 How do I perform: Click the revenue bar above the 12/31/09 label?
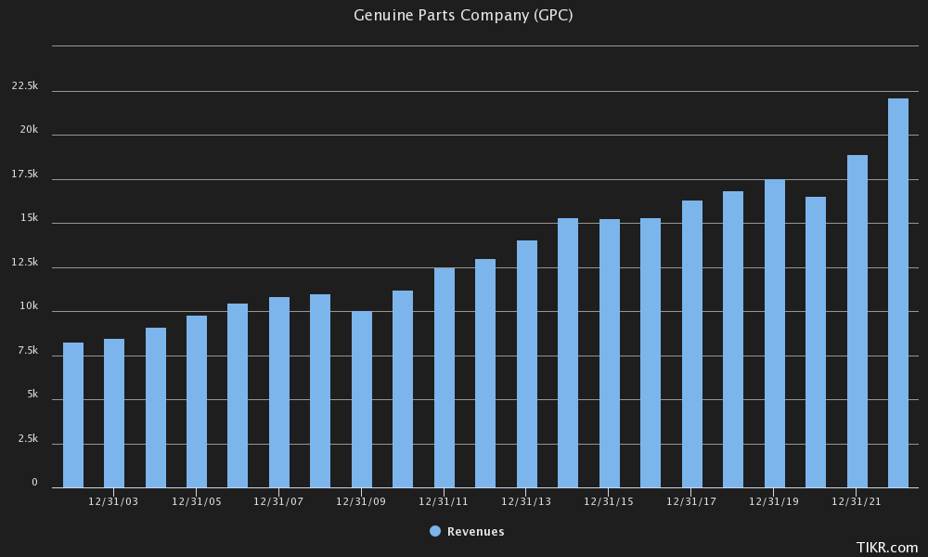pos(362,399)
